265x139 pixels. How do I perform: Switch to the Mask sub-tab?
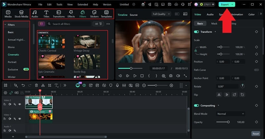(214, 24)
